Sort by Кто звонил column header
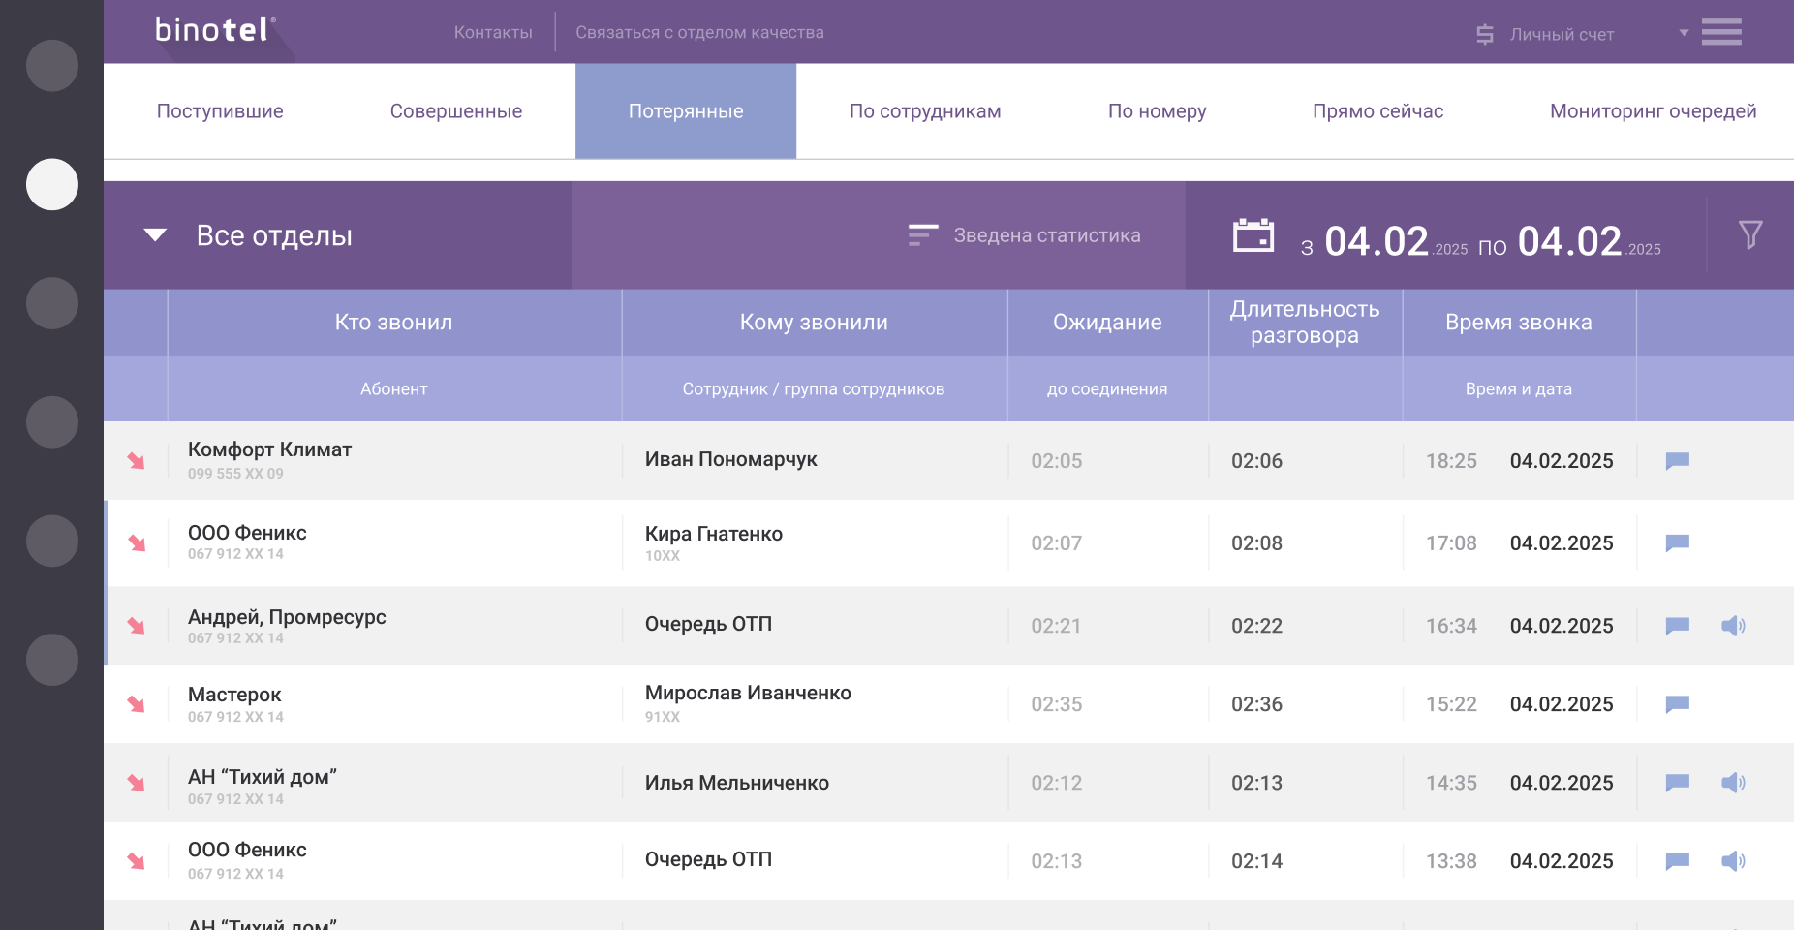This screenshot has height=930, width=1794. (394, 323)
